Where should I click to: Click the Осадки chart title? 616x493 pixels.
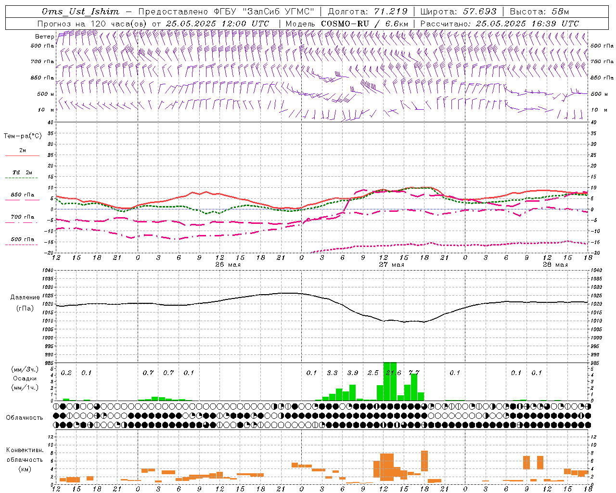point(25,378)
